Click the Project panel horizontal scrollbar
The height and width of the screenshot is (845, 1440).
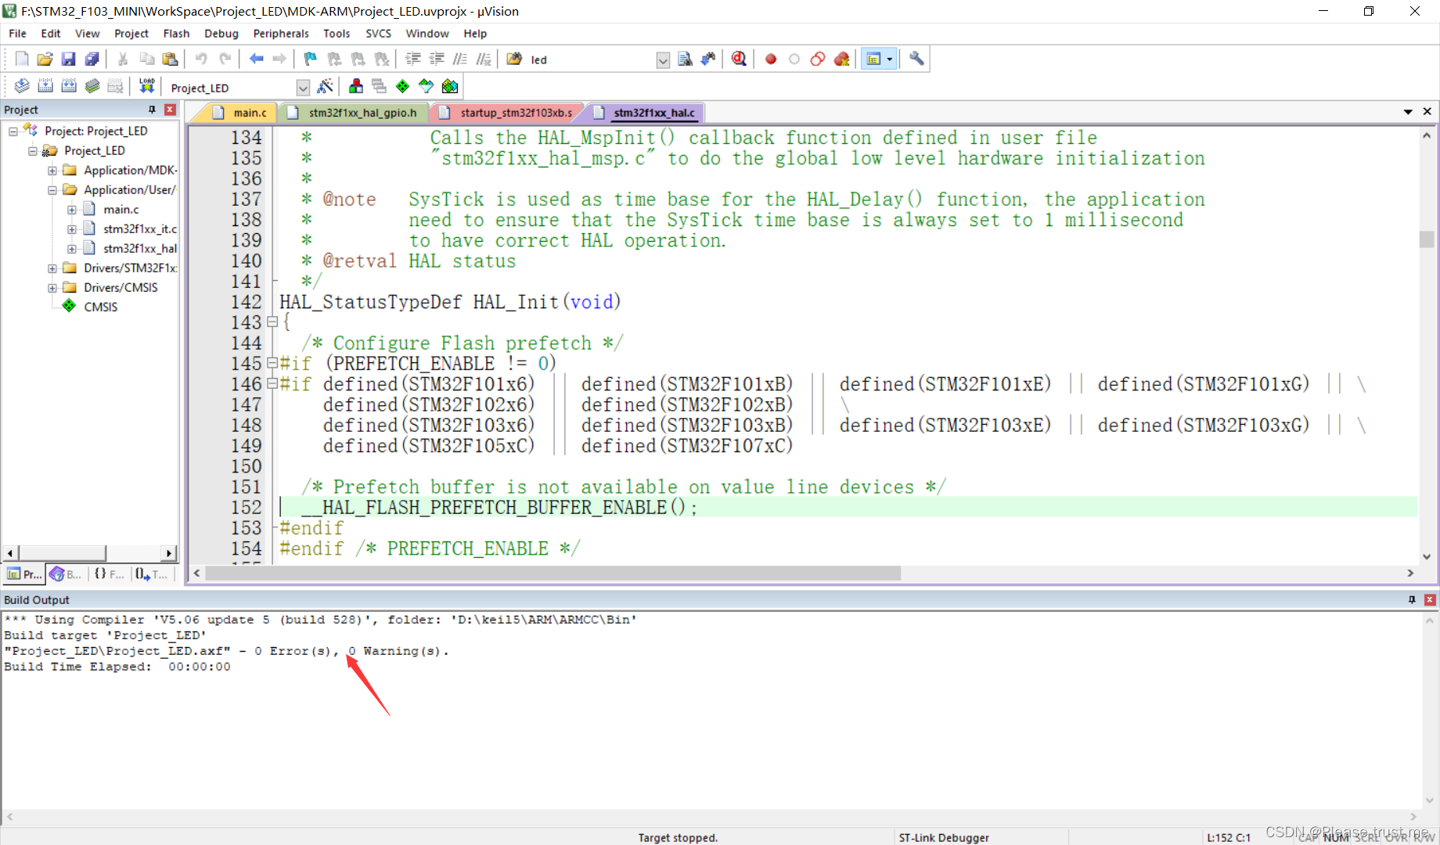point(62,553)
